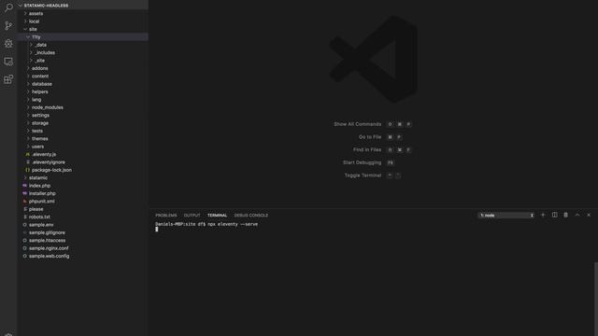
Task: Expand the _includes folder
Action: tap(83, 52)
